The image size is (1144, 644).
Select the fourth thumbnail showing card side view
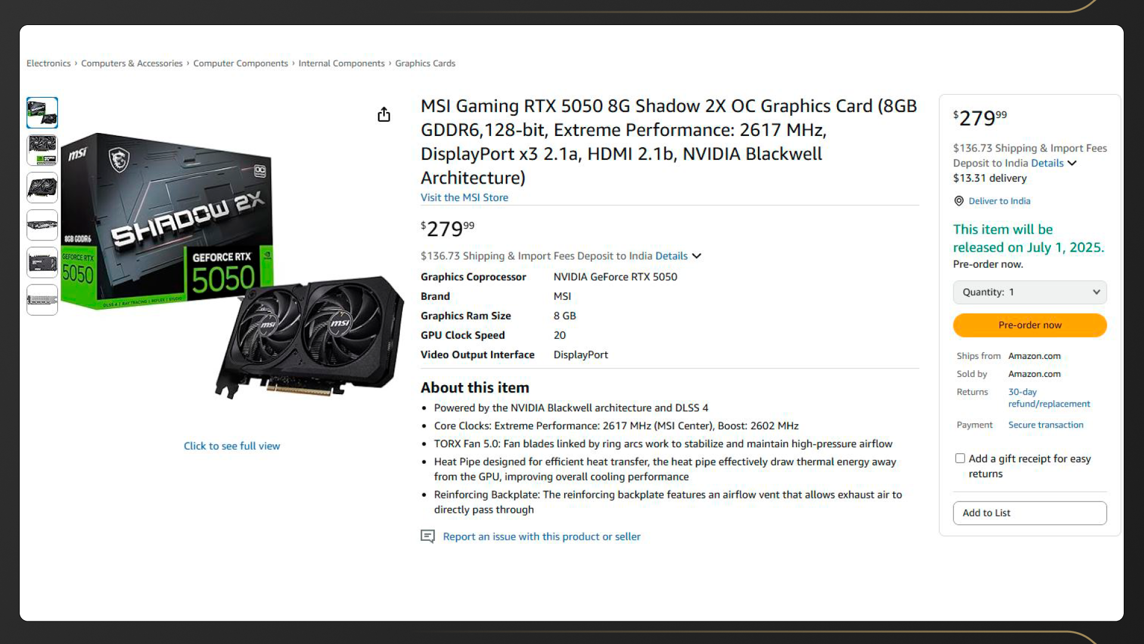pyautogui.click(x=42, y=225)
